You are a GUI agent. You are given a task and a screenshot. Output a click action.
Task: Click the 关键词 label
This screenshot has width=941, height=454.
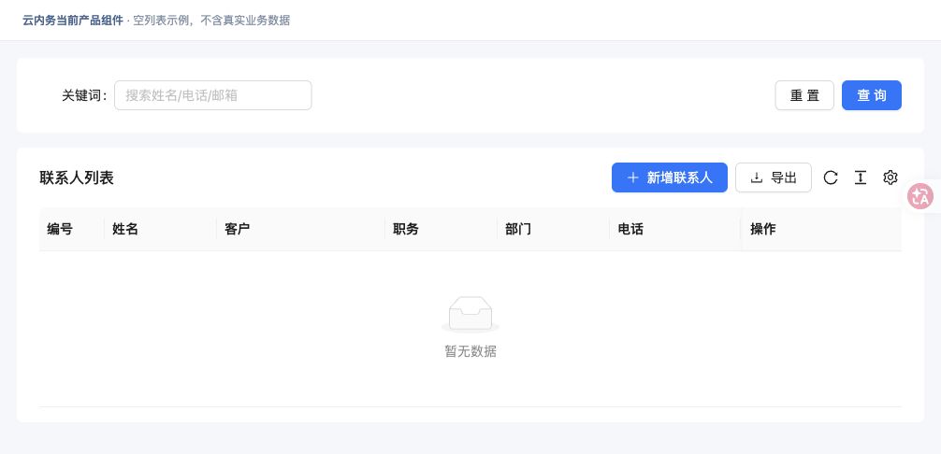pos(84,95)
